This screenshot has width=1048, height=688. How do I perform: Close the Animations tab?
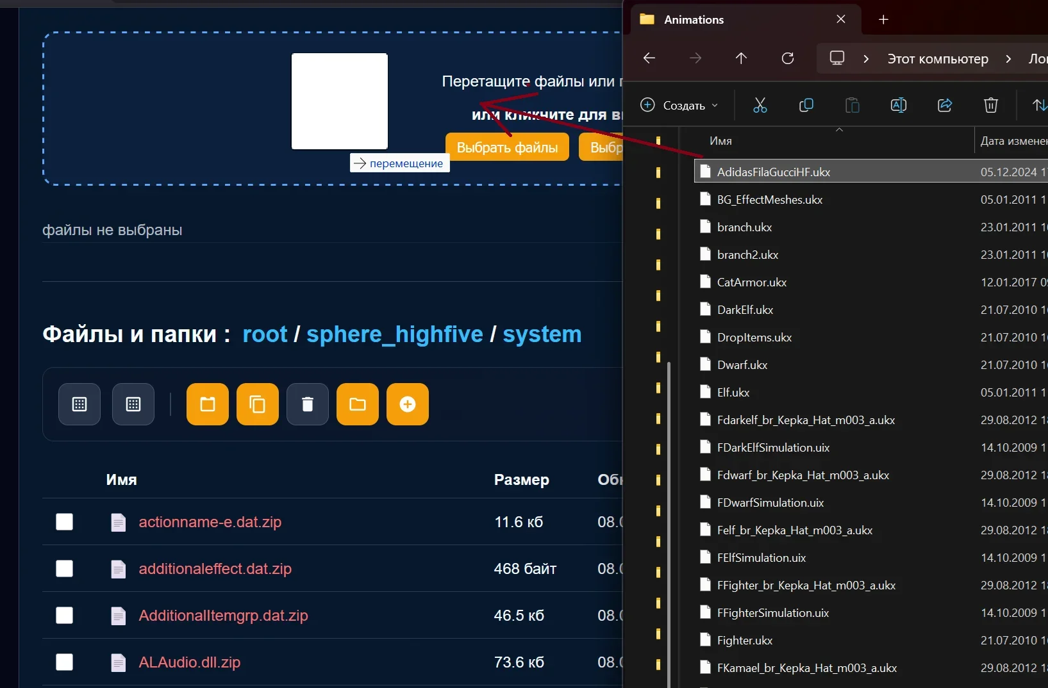point(841,19)
